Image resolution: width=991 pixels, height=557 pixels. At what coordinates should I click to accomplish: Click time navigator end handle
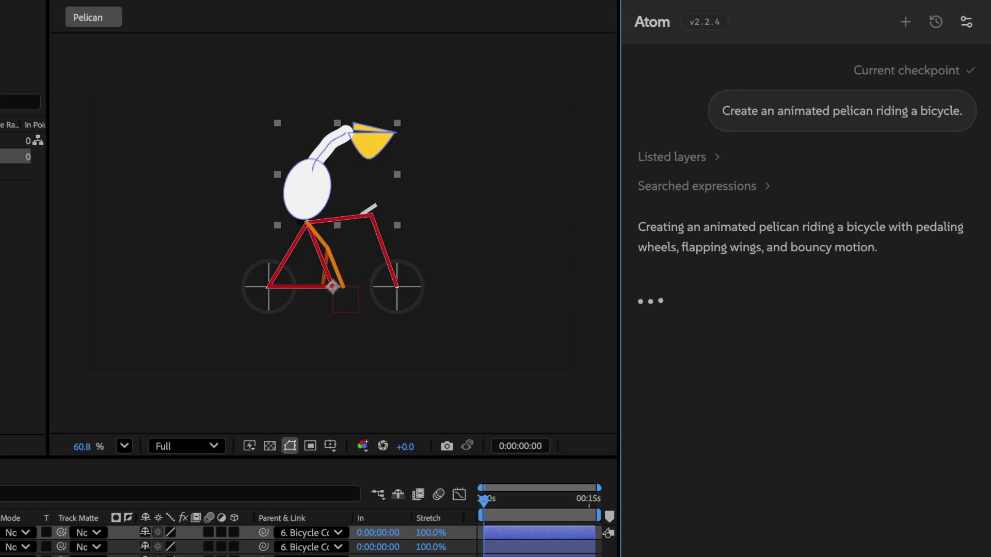(599, 488)
